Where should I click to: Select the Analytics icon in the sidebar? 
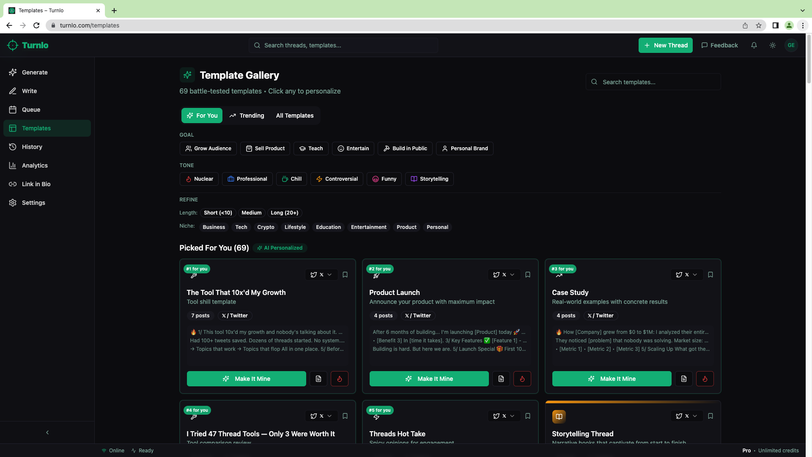pos(13,165)
